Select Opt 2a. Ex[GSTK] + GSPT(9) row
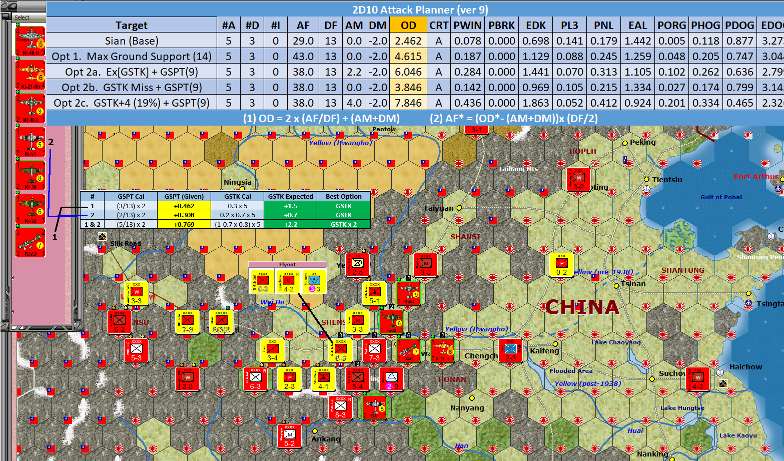 point(132,72)
